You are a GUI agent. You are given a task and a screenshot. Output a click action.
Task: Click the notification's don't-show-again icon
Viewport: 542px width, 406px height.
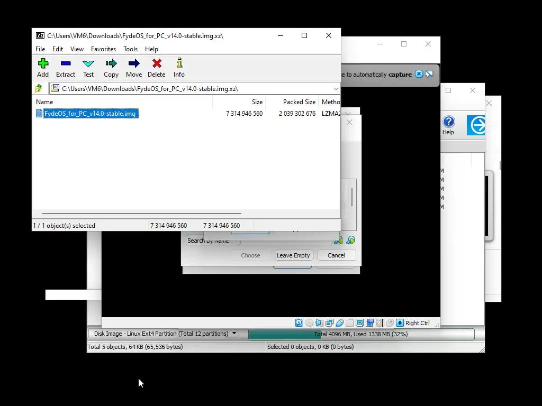click(429, 74)
